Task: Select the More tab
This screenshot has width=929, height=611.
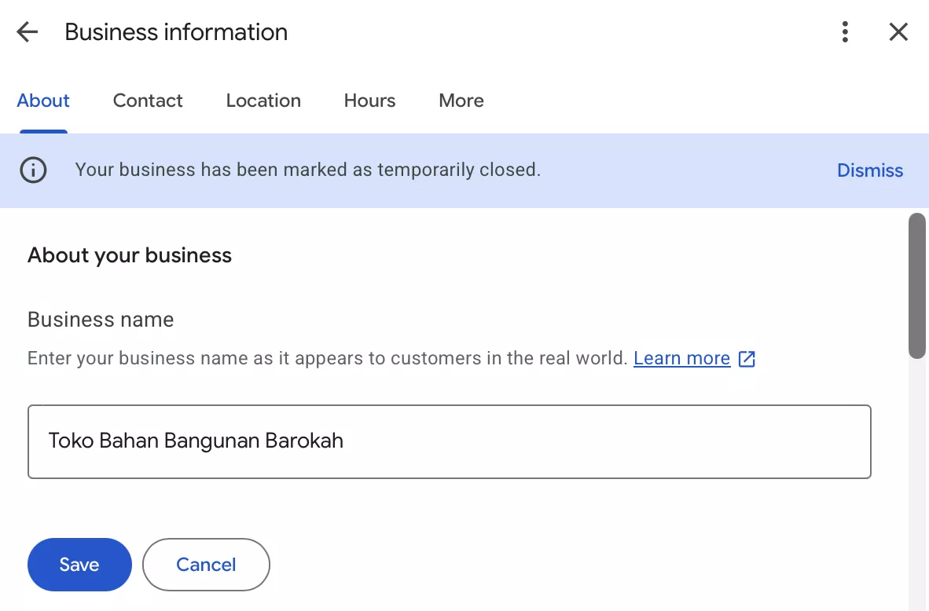Action: pos(461,101)
